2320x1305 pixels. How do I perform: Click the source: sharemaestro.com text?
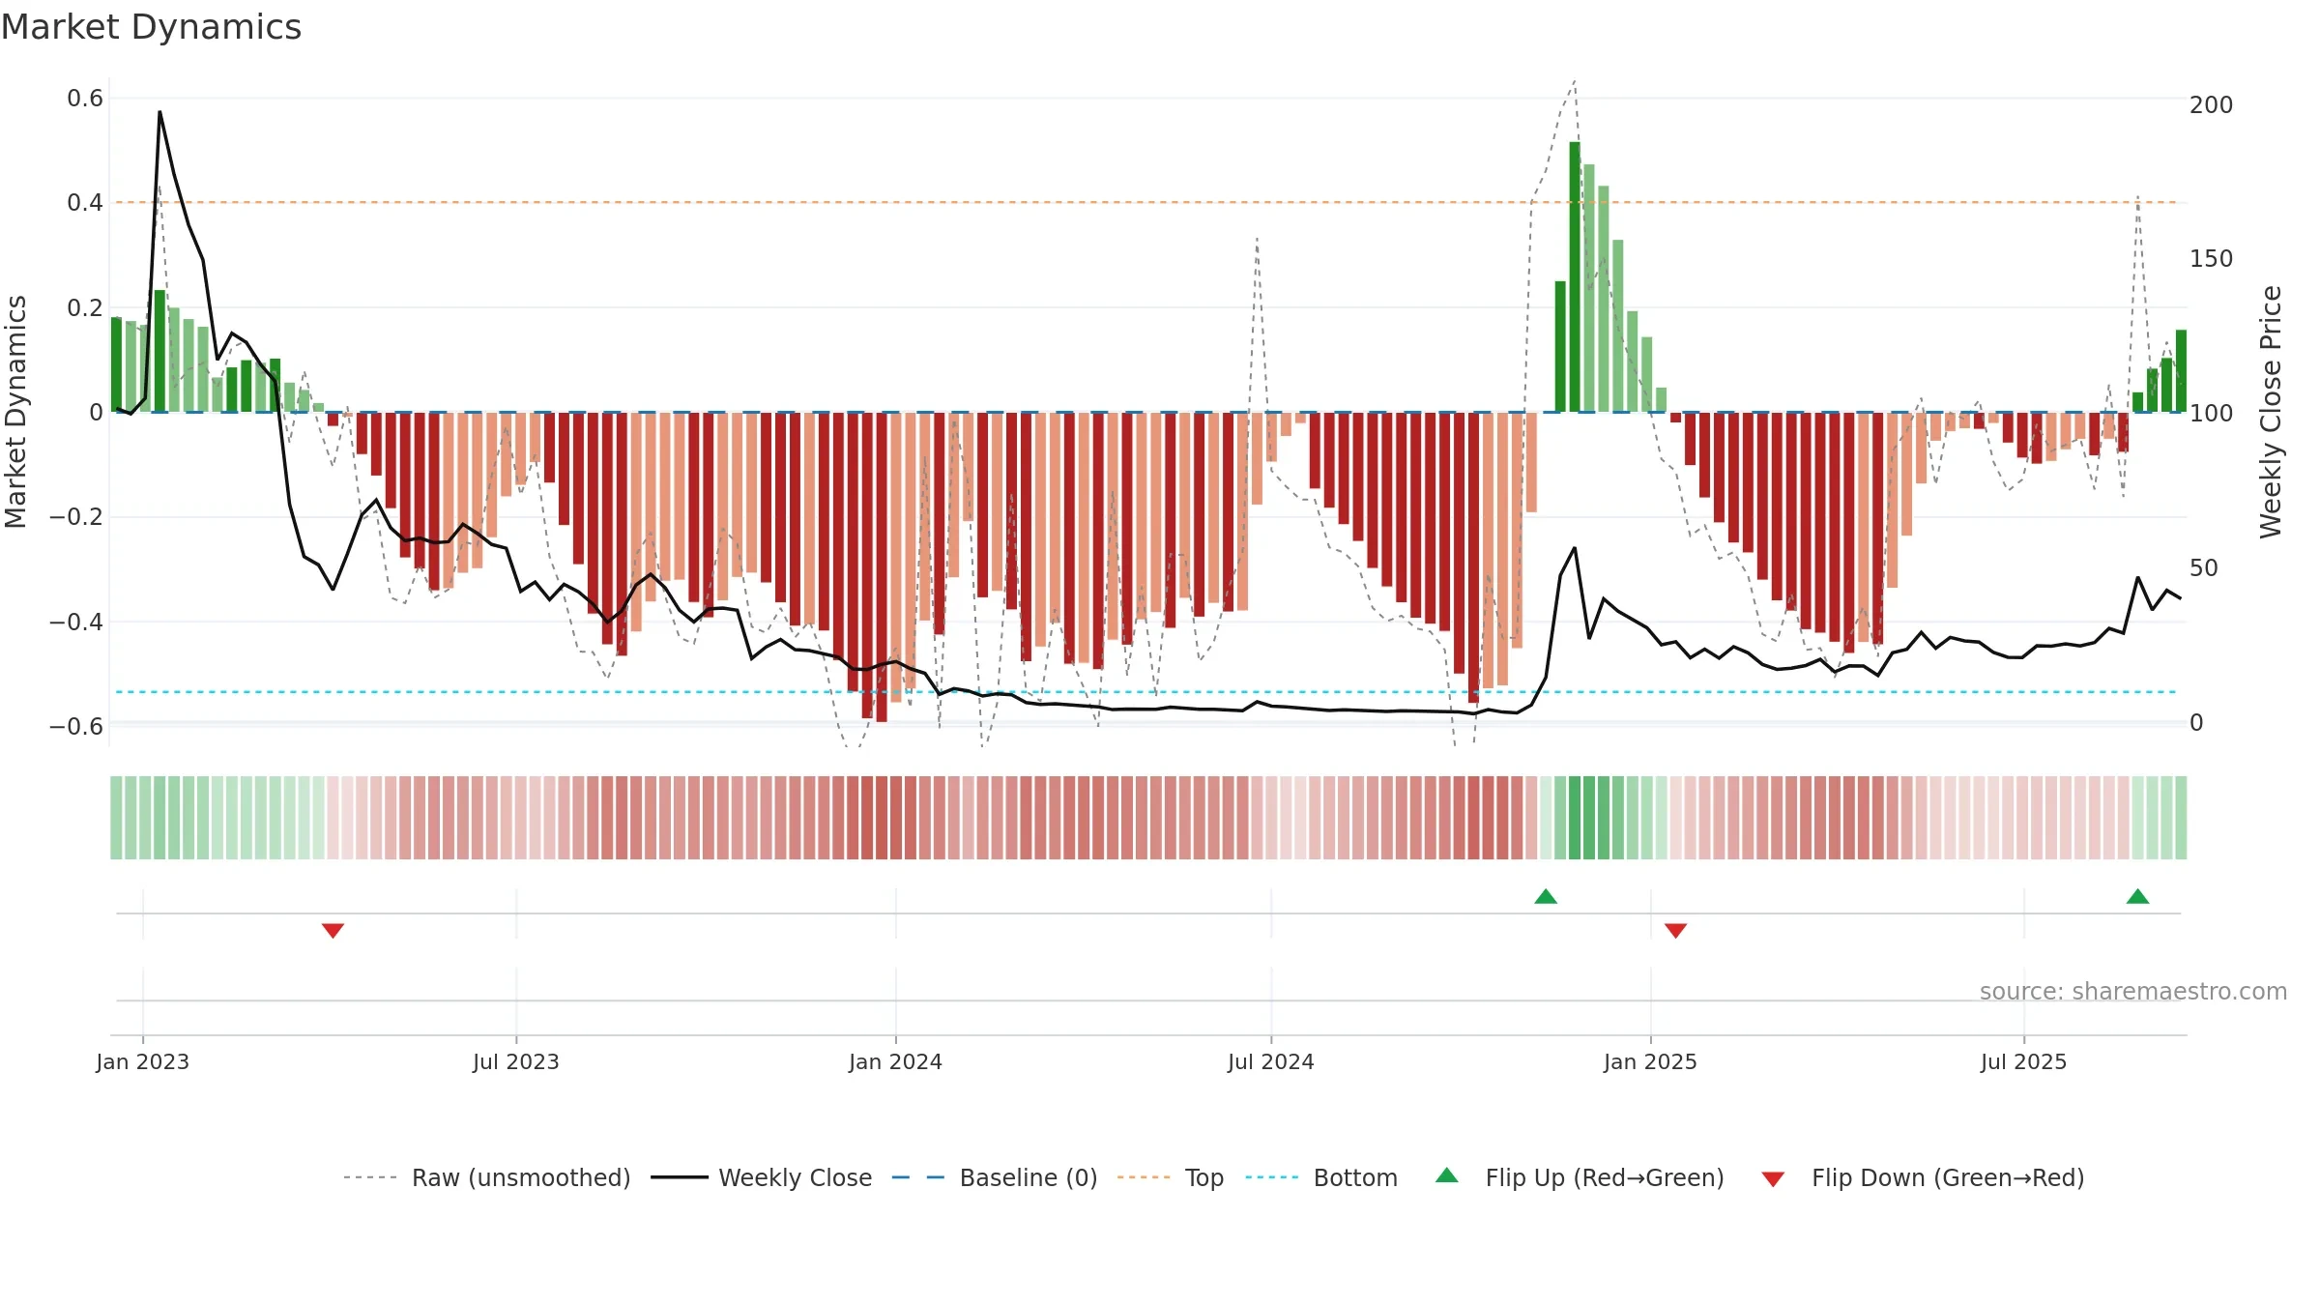pyautogui.click(x=2133, y=991)
